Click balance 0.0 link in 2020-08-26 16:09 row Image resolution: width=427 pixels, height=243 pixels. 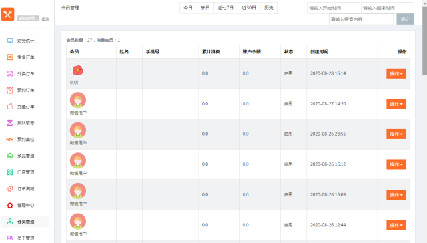pos(246,195)
